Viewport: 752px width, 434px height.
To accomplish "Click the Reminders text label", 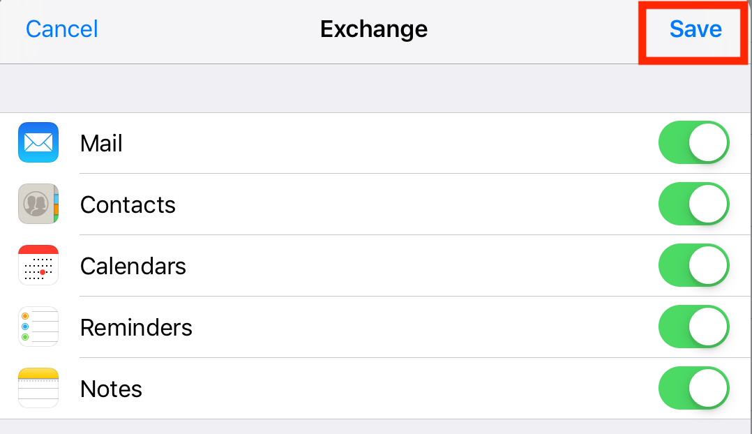I will (x=136, y=328).
